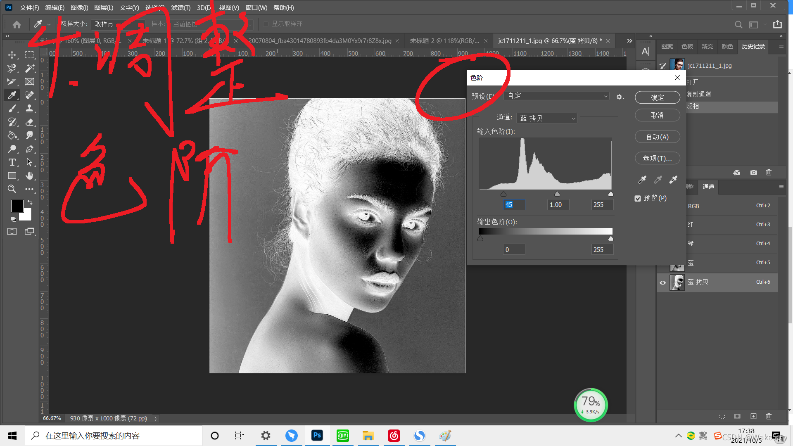Image resolution: width=793 pixels, height=446 pixels.
Task: Select the Move tool
Action: [12, 55]
